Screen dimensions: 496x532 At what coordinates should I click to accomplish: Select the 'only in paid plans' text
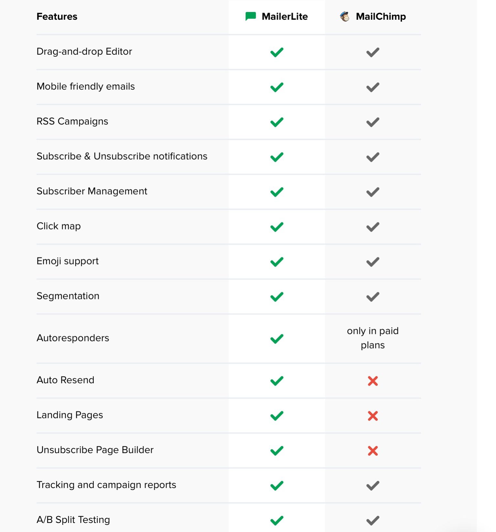373,338
